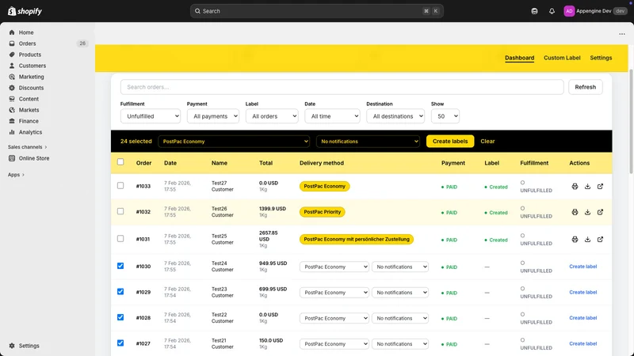This screenshot has width=634, height=356.
Task: Create label for order #1029
Action: pos(582,292)
